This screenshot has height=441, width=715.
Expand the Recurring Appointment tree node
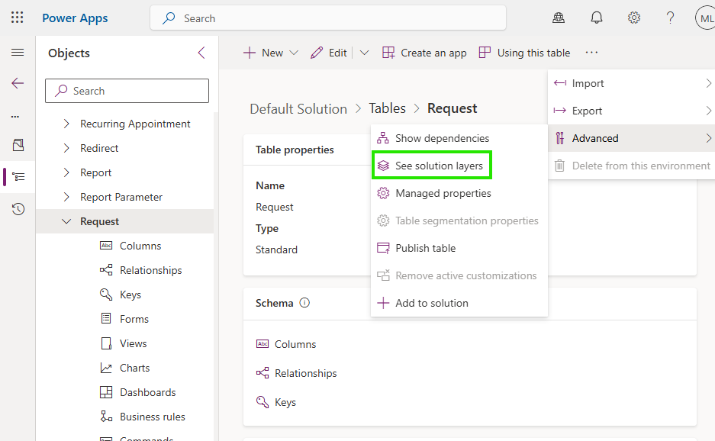[x=66, y=124]
